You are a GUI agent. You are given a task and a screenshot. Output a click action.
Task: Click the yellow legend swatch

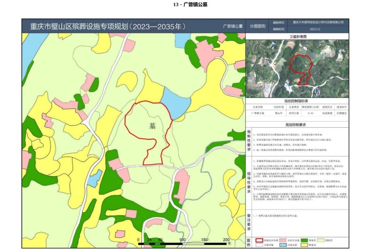click(304, 245)
